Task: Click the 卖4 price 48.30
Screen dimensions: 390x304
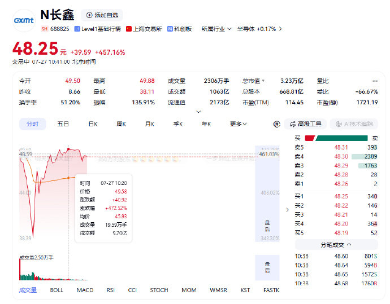Action: point(341,157)
